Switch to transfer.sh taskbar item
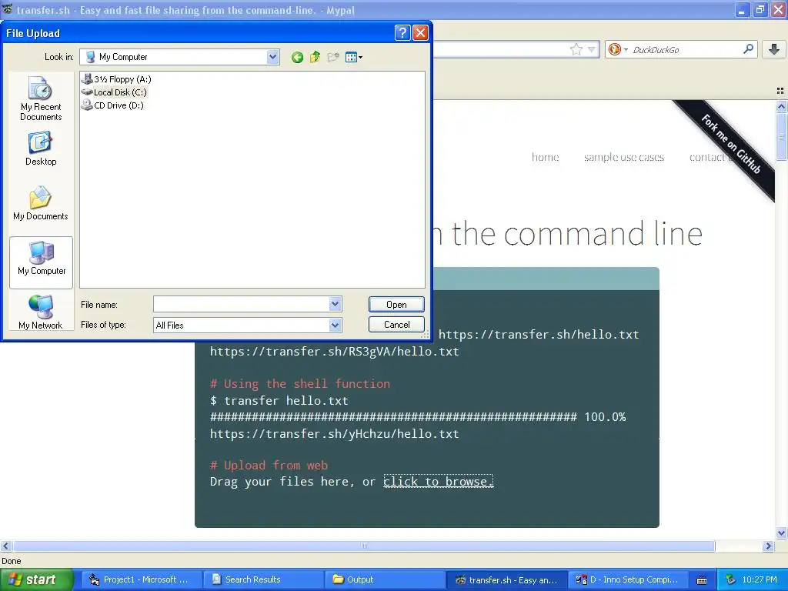The image size is (788, 591). 507,579
